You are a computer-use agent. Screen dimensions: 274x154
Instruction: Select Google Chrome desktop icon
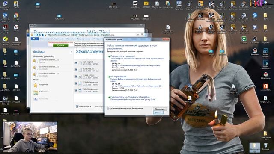[16, 17]
